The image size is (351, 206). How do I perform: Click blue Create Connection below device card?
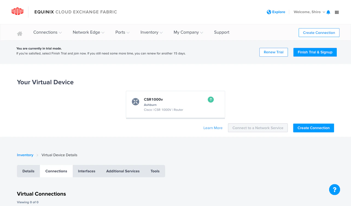[x=314, y=128]
